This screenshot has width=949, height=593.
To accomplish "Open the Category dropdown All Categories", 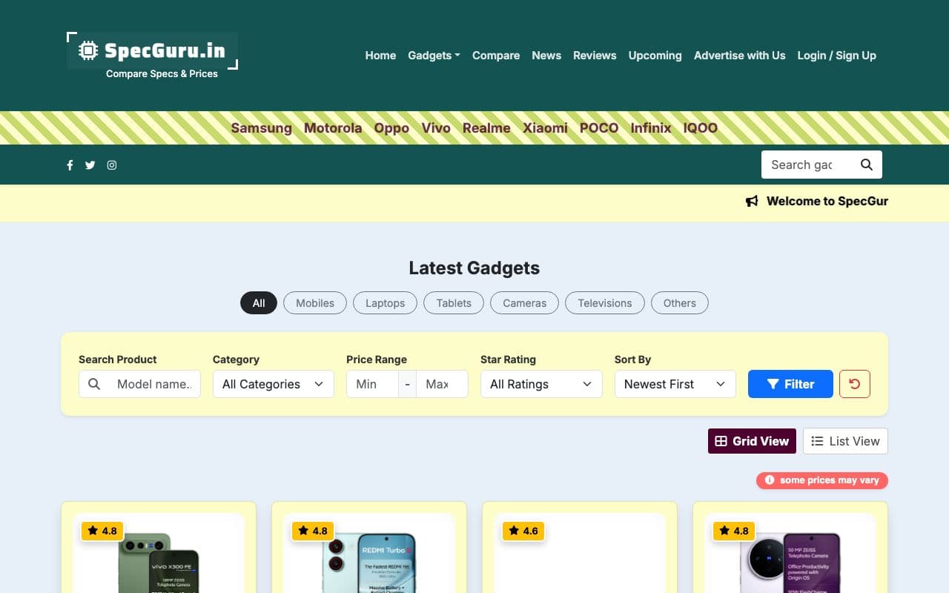I will 274,384.
